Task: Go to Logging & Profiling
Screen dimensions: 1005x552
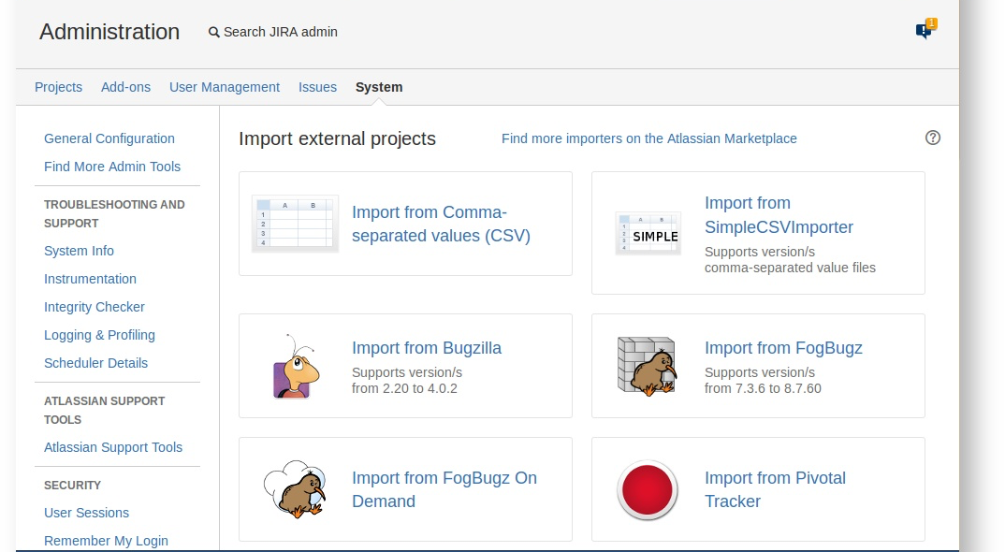Action: tap(99, 335)
